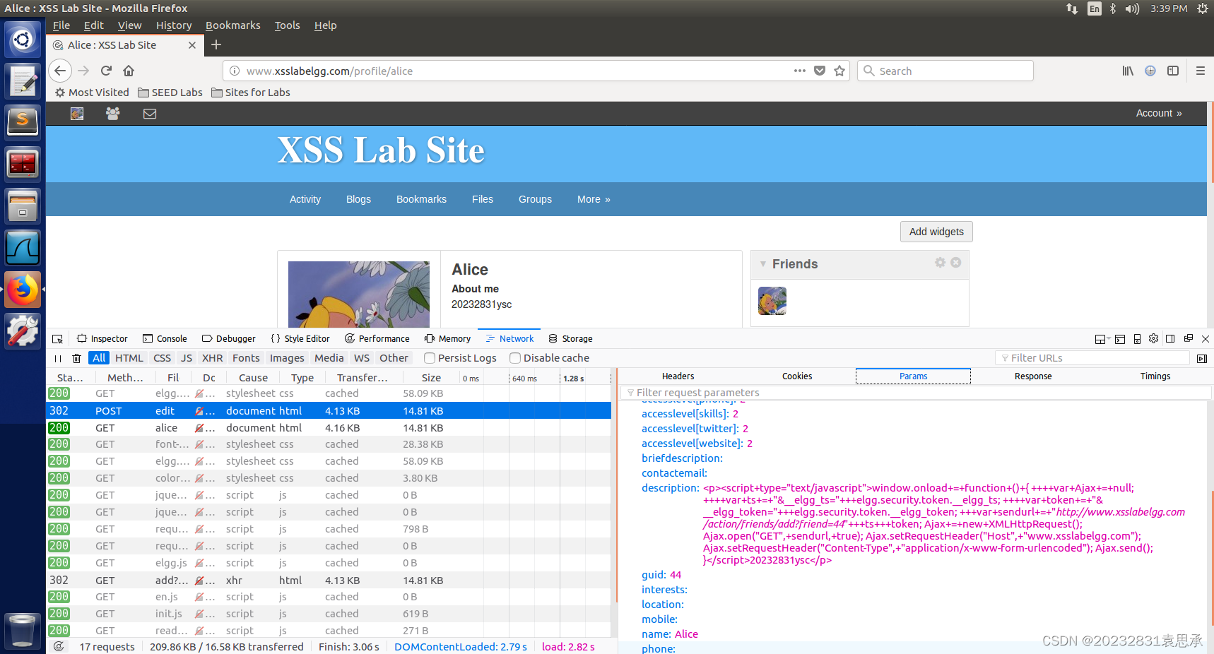The image size is (1214, 654).
Task: Toggle the HTML request filter
Action: coord(129,358)
